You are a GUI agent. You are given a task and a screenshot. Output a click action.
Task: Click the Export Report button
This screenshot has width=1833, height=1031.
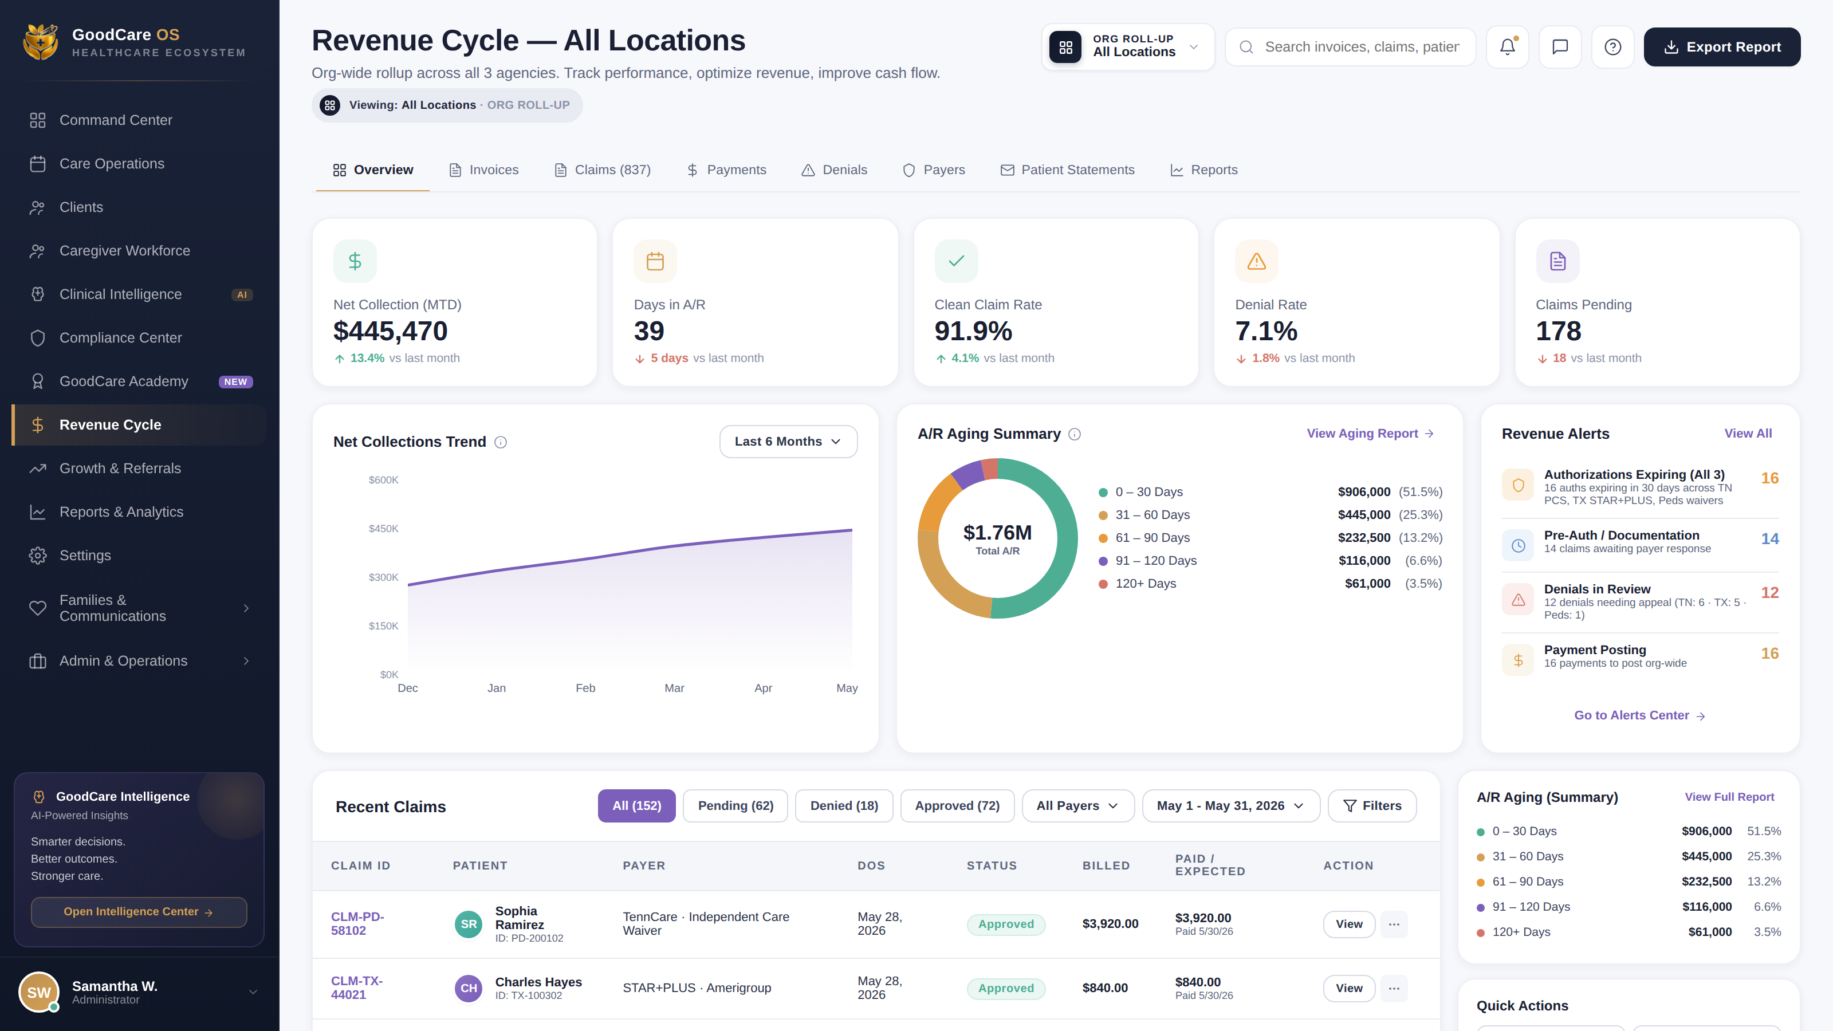click(1722, 47)
